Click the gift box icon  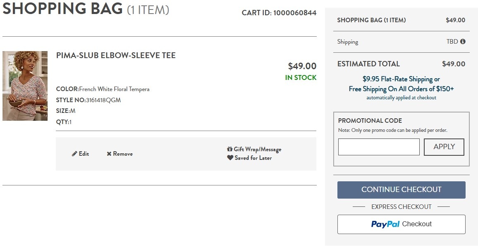230,149
